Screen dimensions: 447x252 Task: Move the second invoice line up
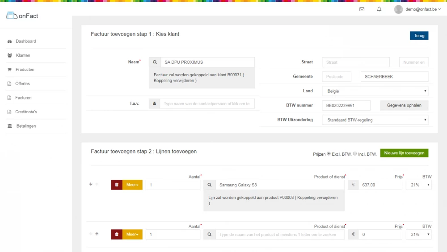click(97, 234)
